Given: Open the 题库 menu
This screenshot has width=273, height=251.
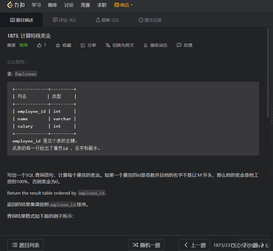Looking at the screenshot, I should tap(52, 5).
